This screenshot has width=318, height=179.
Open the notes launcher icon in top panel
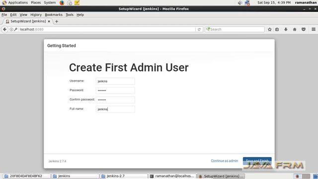[x=77, y=2]
